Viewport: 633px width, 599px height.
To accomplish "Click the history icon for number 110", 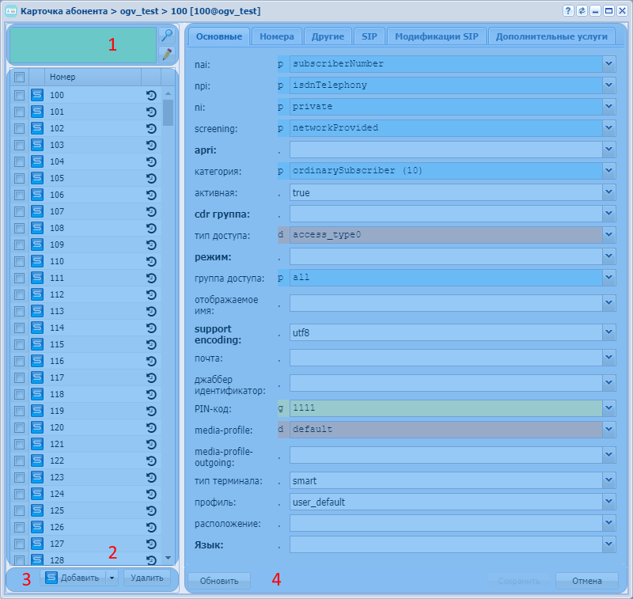I will click(151, 261).
